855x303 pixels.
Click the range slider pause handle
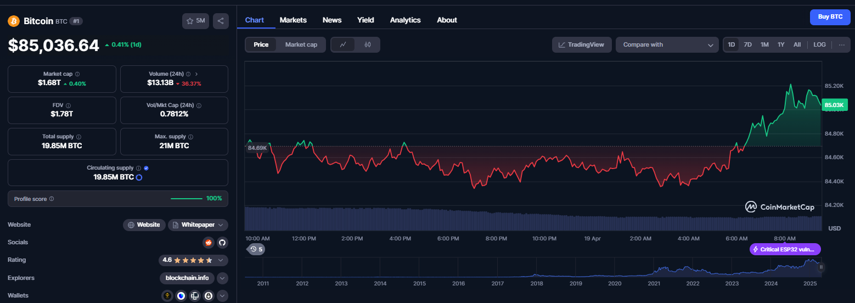(821, 267)
